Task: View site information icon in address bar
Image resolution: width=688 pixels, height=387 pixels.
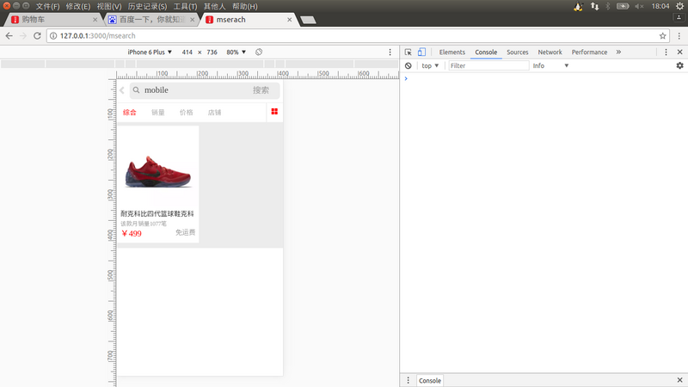Action: click(53, 36)
